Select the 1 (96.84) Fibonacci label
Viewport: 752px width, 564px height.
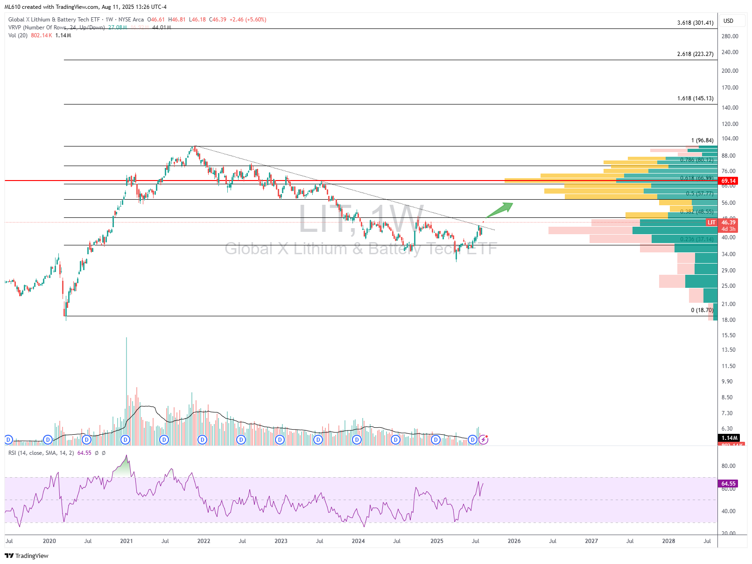tap(702, 140)
